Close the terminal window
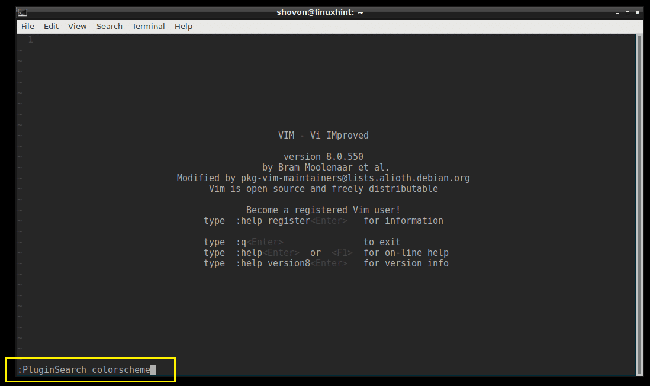Image resolution: width=650 pixels, height=386 pixels. tap(638, 13)
